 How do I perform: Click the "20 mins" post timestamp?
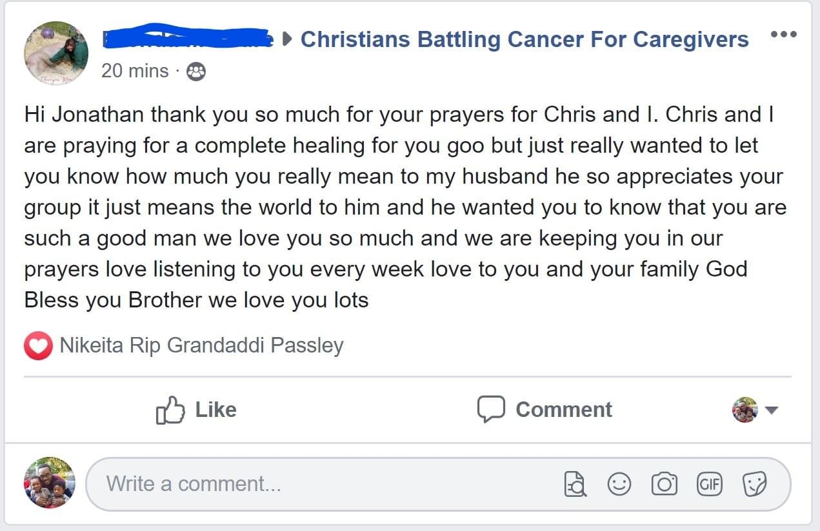coord(135,71)
